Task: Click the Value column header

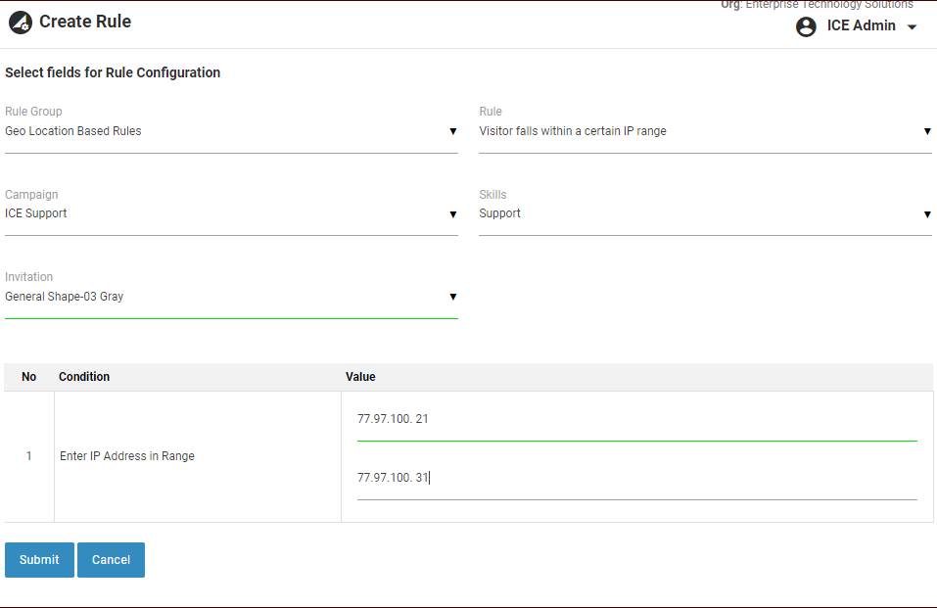Action: coord(360,377)
